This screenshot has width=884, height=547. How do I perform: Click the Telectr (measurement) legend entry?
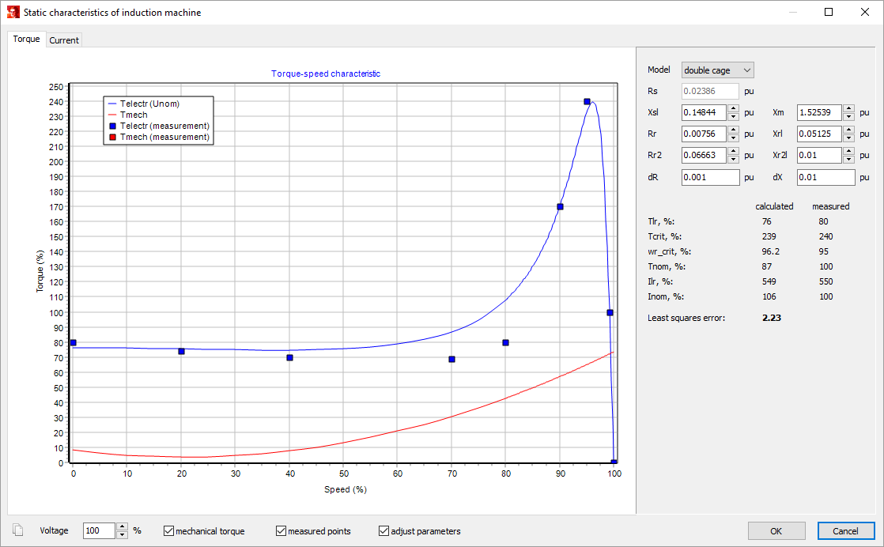click(159, 126)
